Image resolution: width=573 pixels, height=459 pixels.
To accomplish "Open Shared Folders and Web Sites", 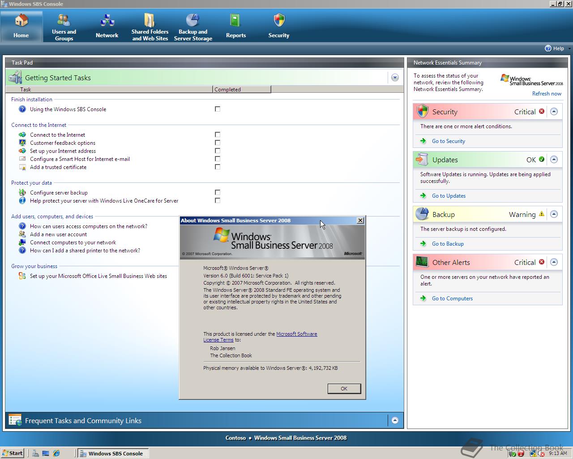I will [150, 27].
